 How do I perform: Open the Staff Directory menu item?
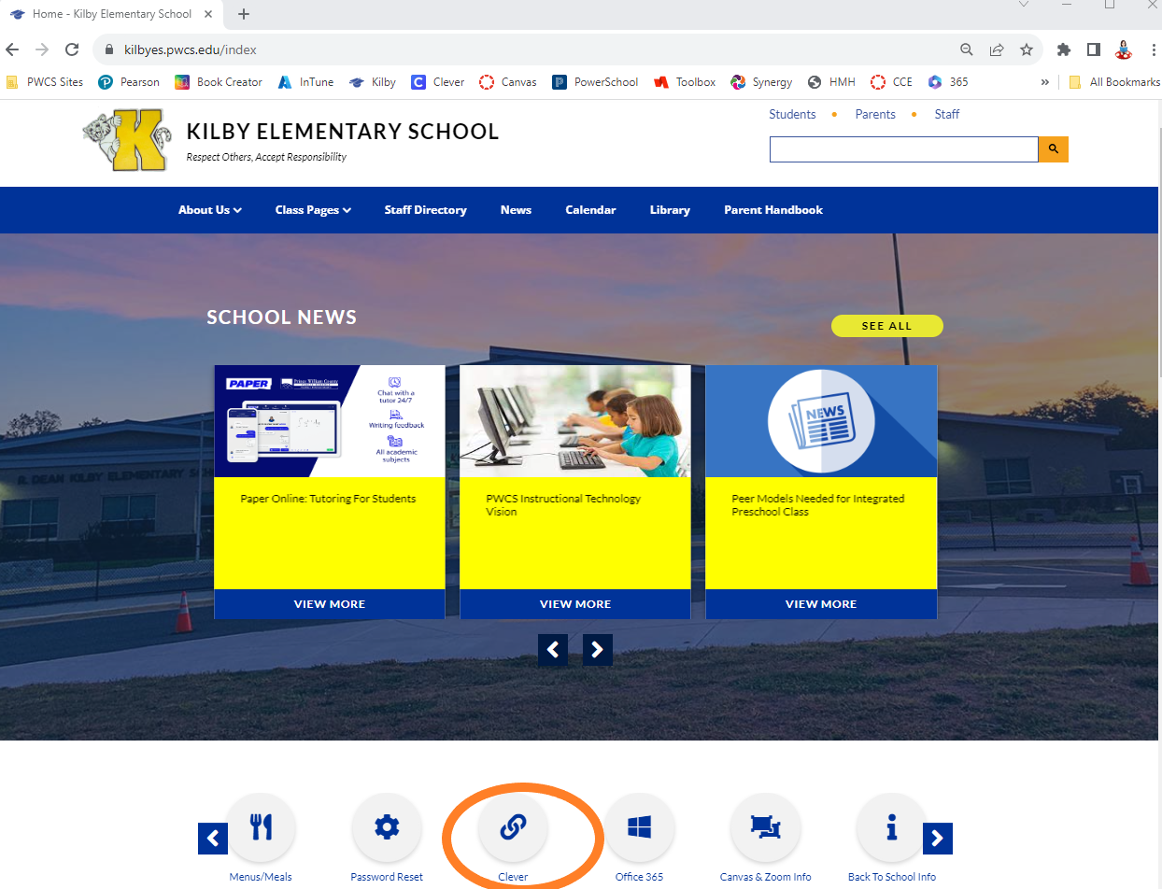pyautogui.click(x=425, y=210)
